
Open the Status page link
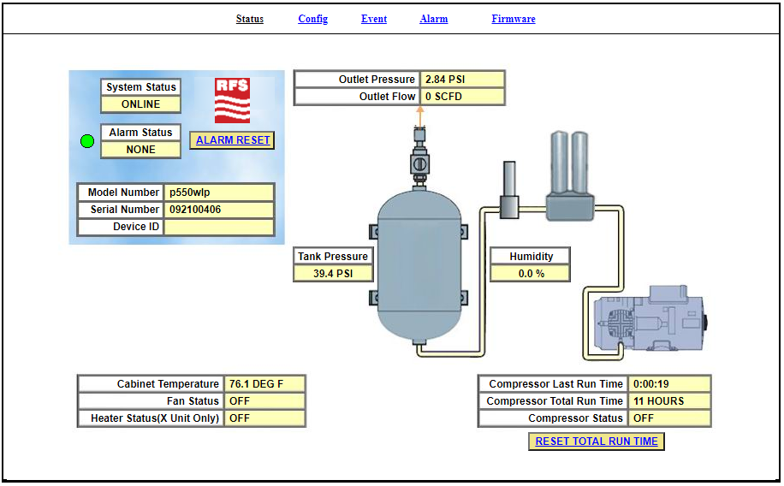coord(250,19)
